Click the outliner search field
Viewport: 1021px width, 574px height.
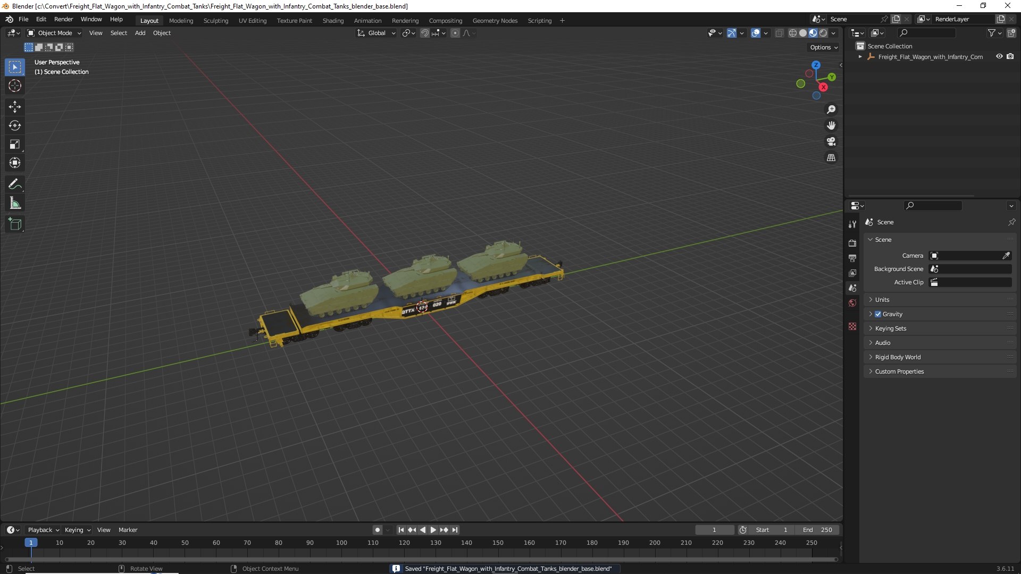point(926,33)
